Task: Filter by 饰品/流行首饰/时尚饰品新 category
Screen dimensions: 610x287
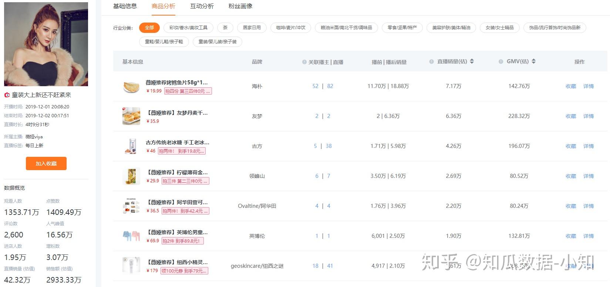Action: (x=555, y=28)
